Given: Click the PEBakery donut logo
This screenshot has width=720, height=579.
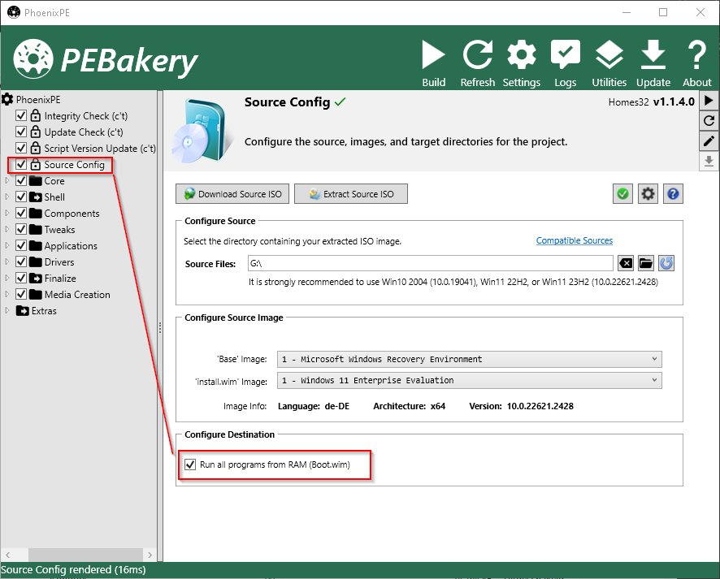Looking at the screenshot, I should click(x=33, y=58).
